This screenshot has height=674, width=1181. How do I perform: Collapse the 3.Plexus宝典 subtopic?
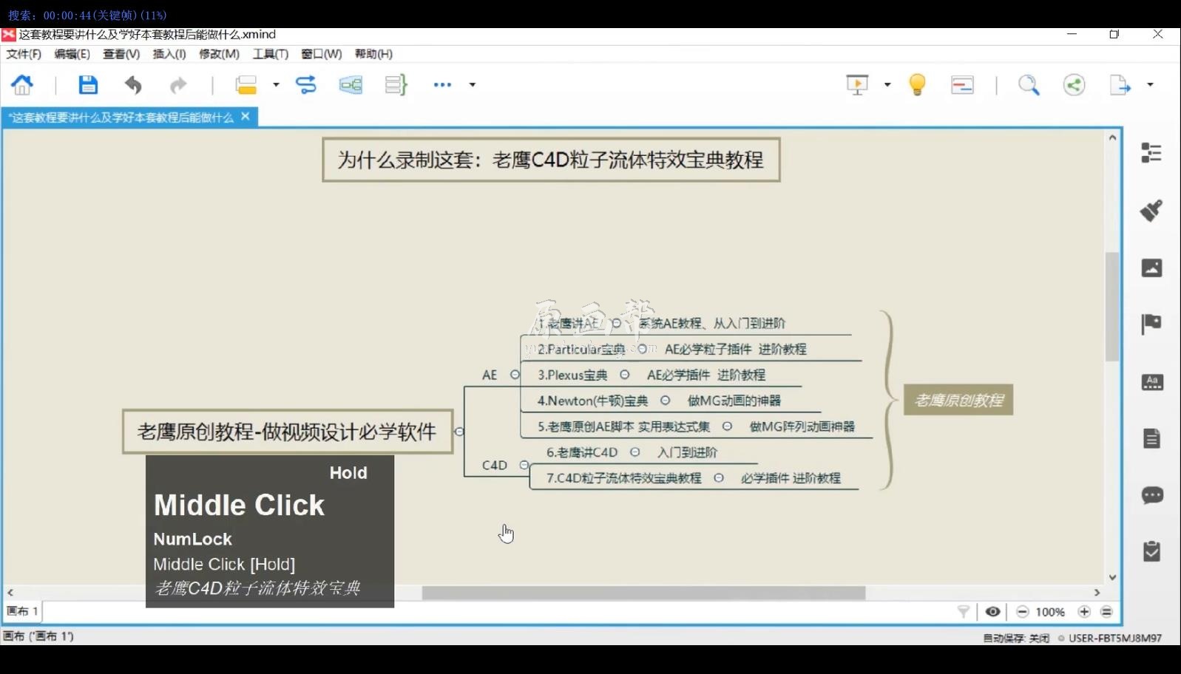[624, 375]
